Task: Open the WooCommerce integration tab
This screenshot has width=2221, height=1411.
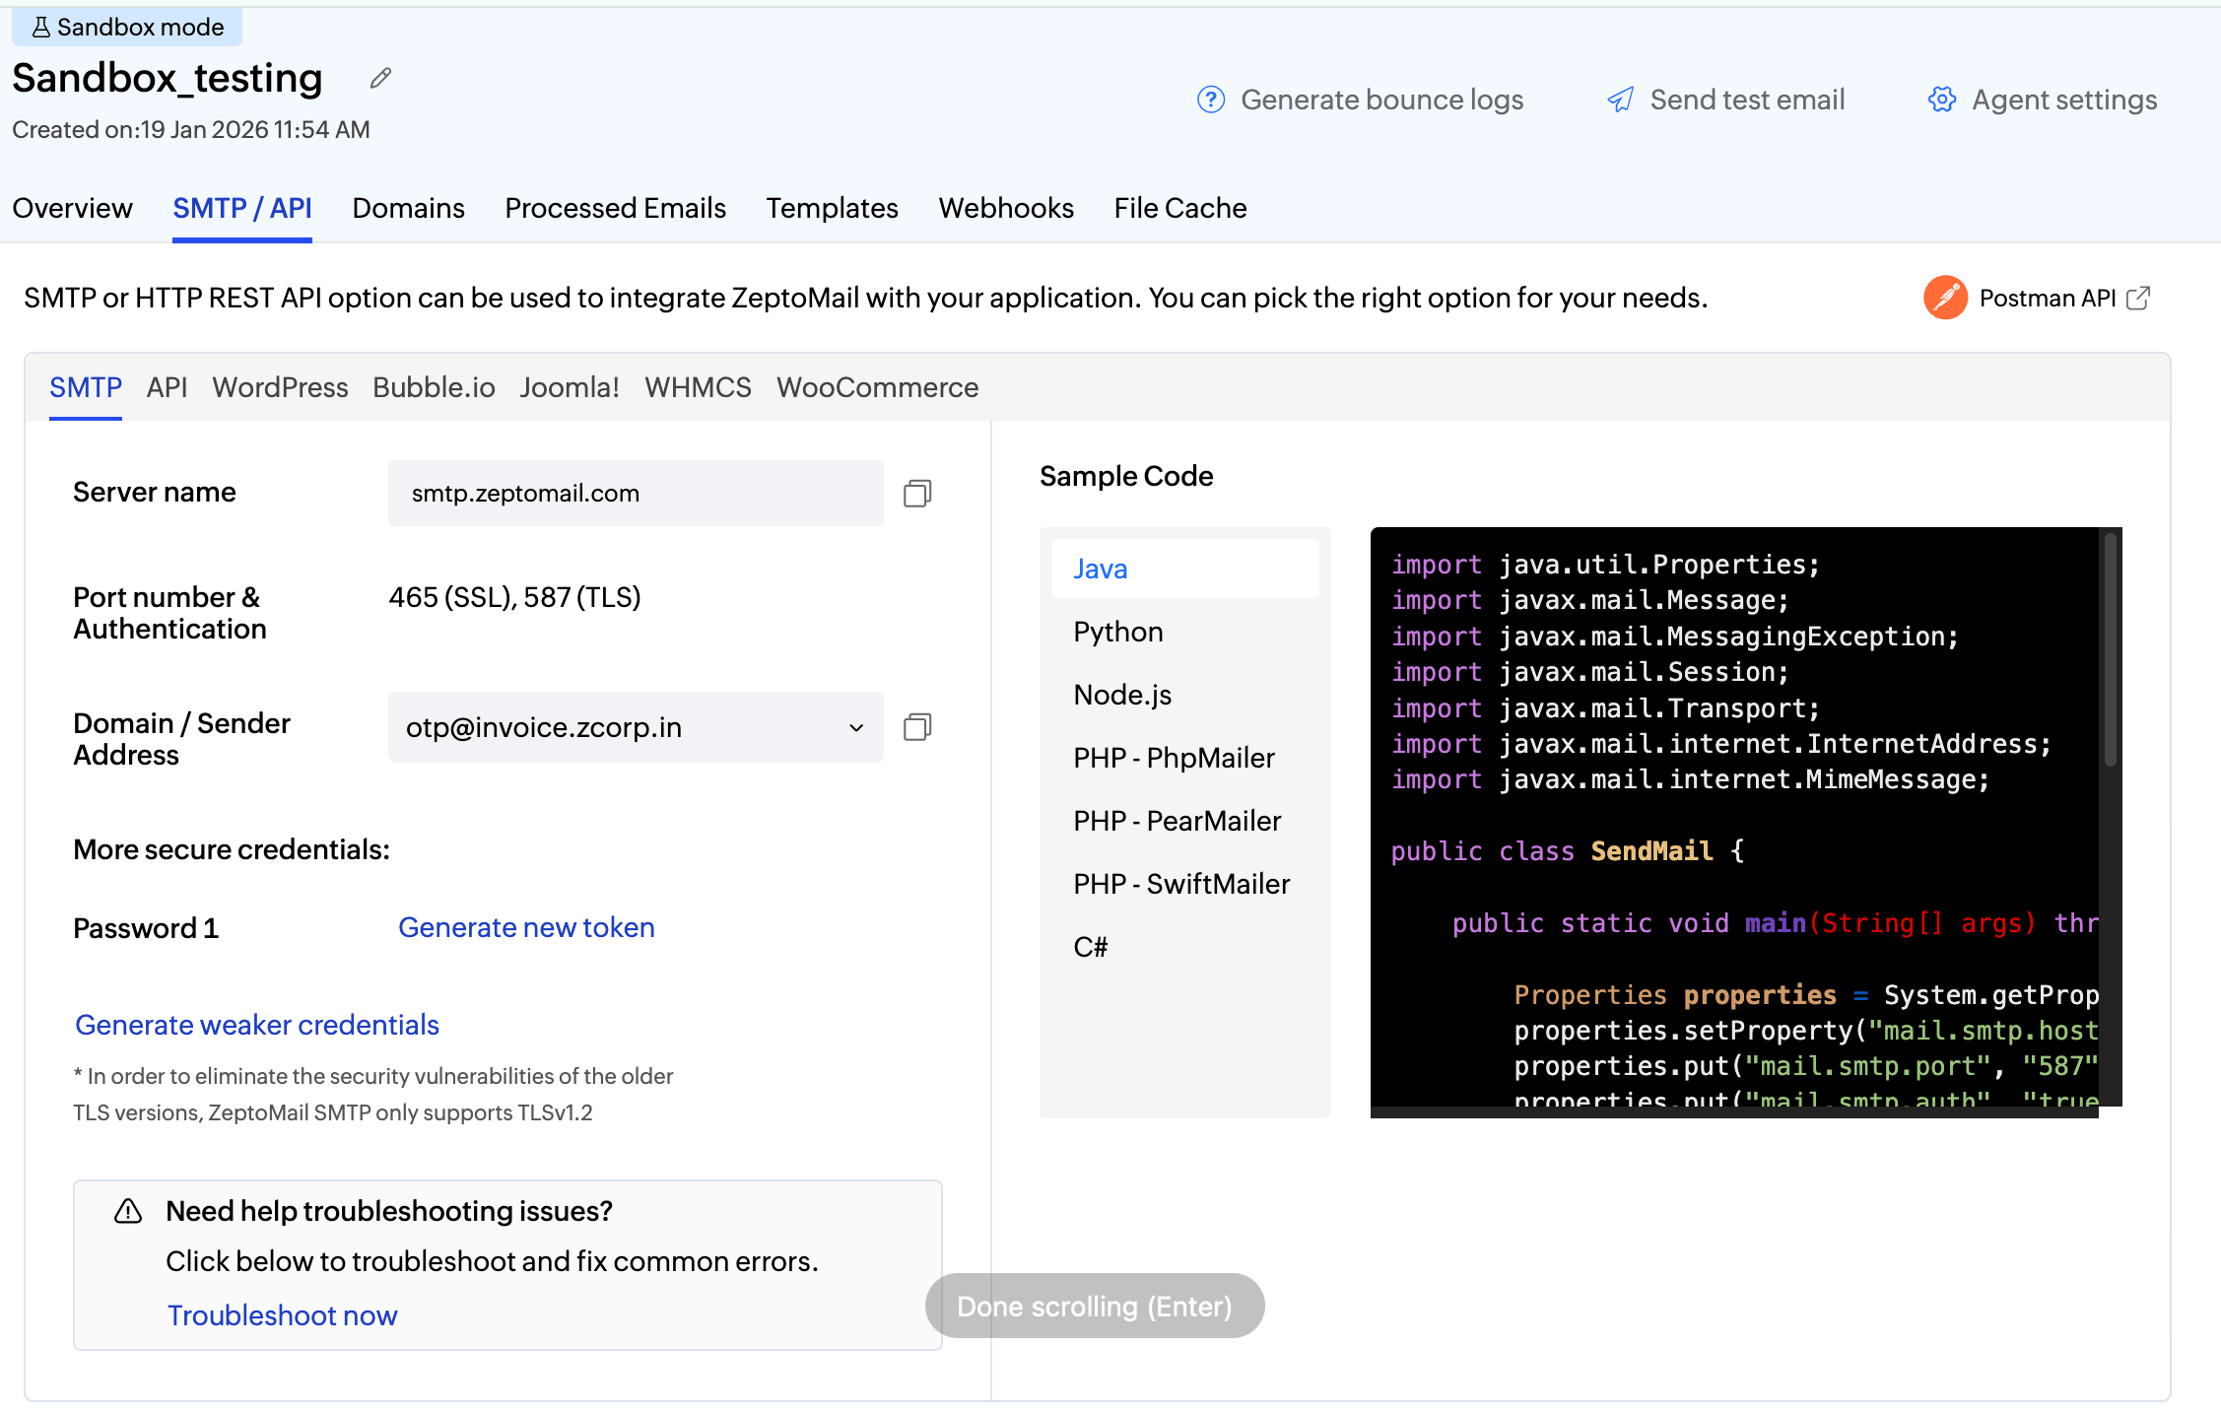Action: [877, 387]
